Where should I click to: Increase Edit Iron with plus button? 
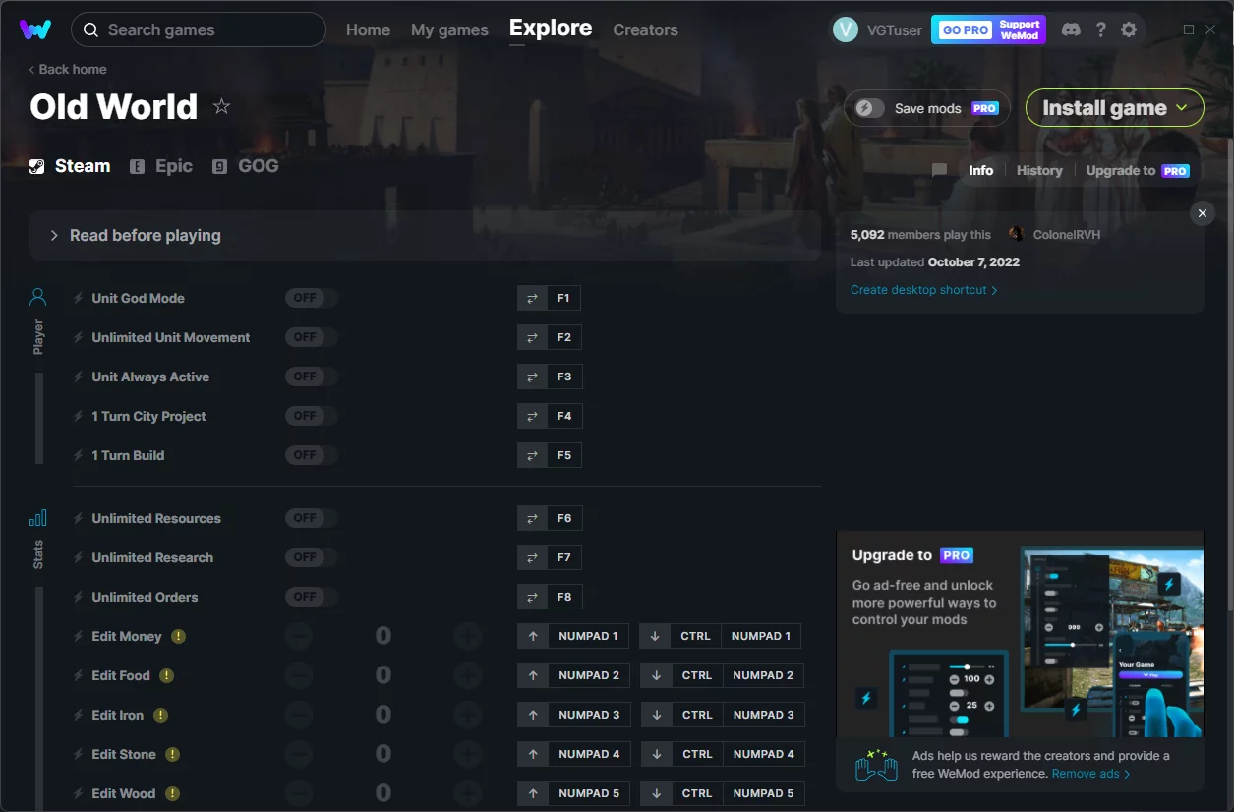(468, 715)
